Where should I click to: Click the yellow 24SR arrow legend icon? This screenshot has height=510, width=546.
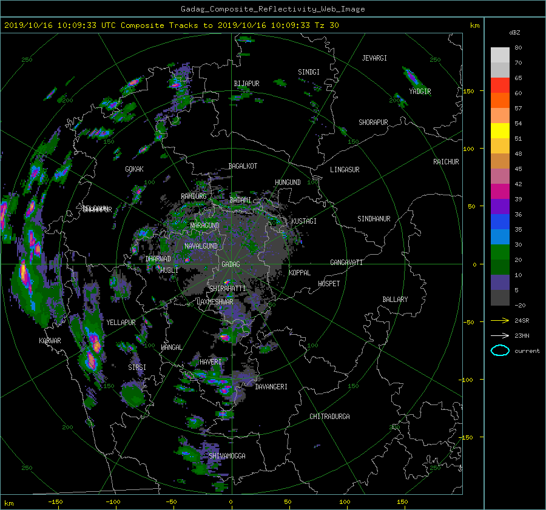pos(500,320)
